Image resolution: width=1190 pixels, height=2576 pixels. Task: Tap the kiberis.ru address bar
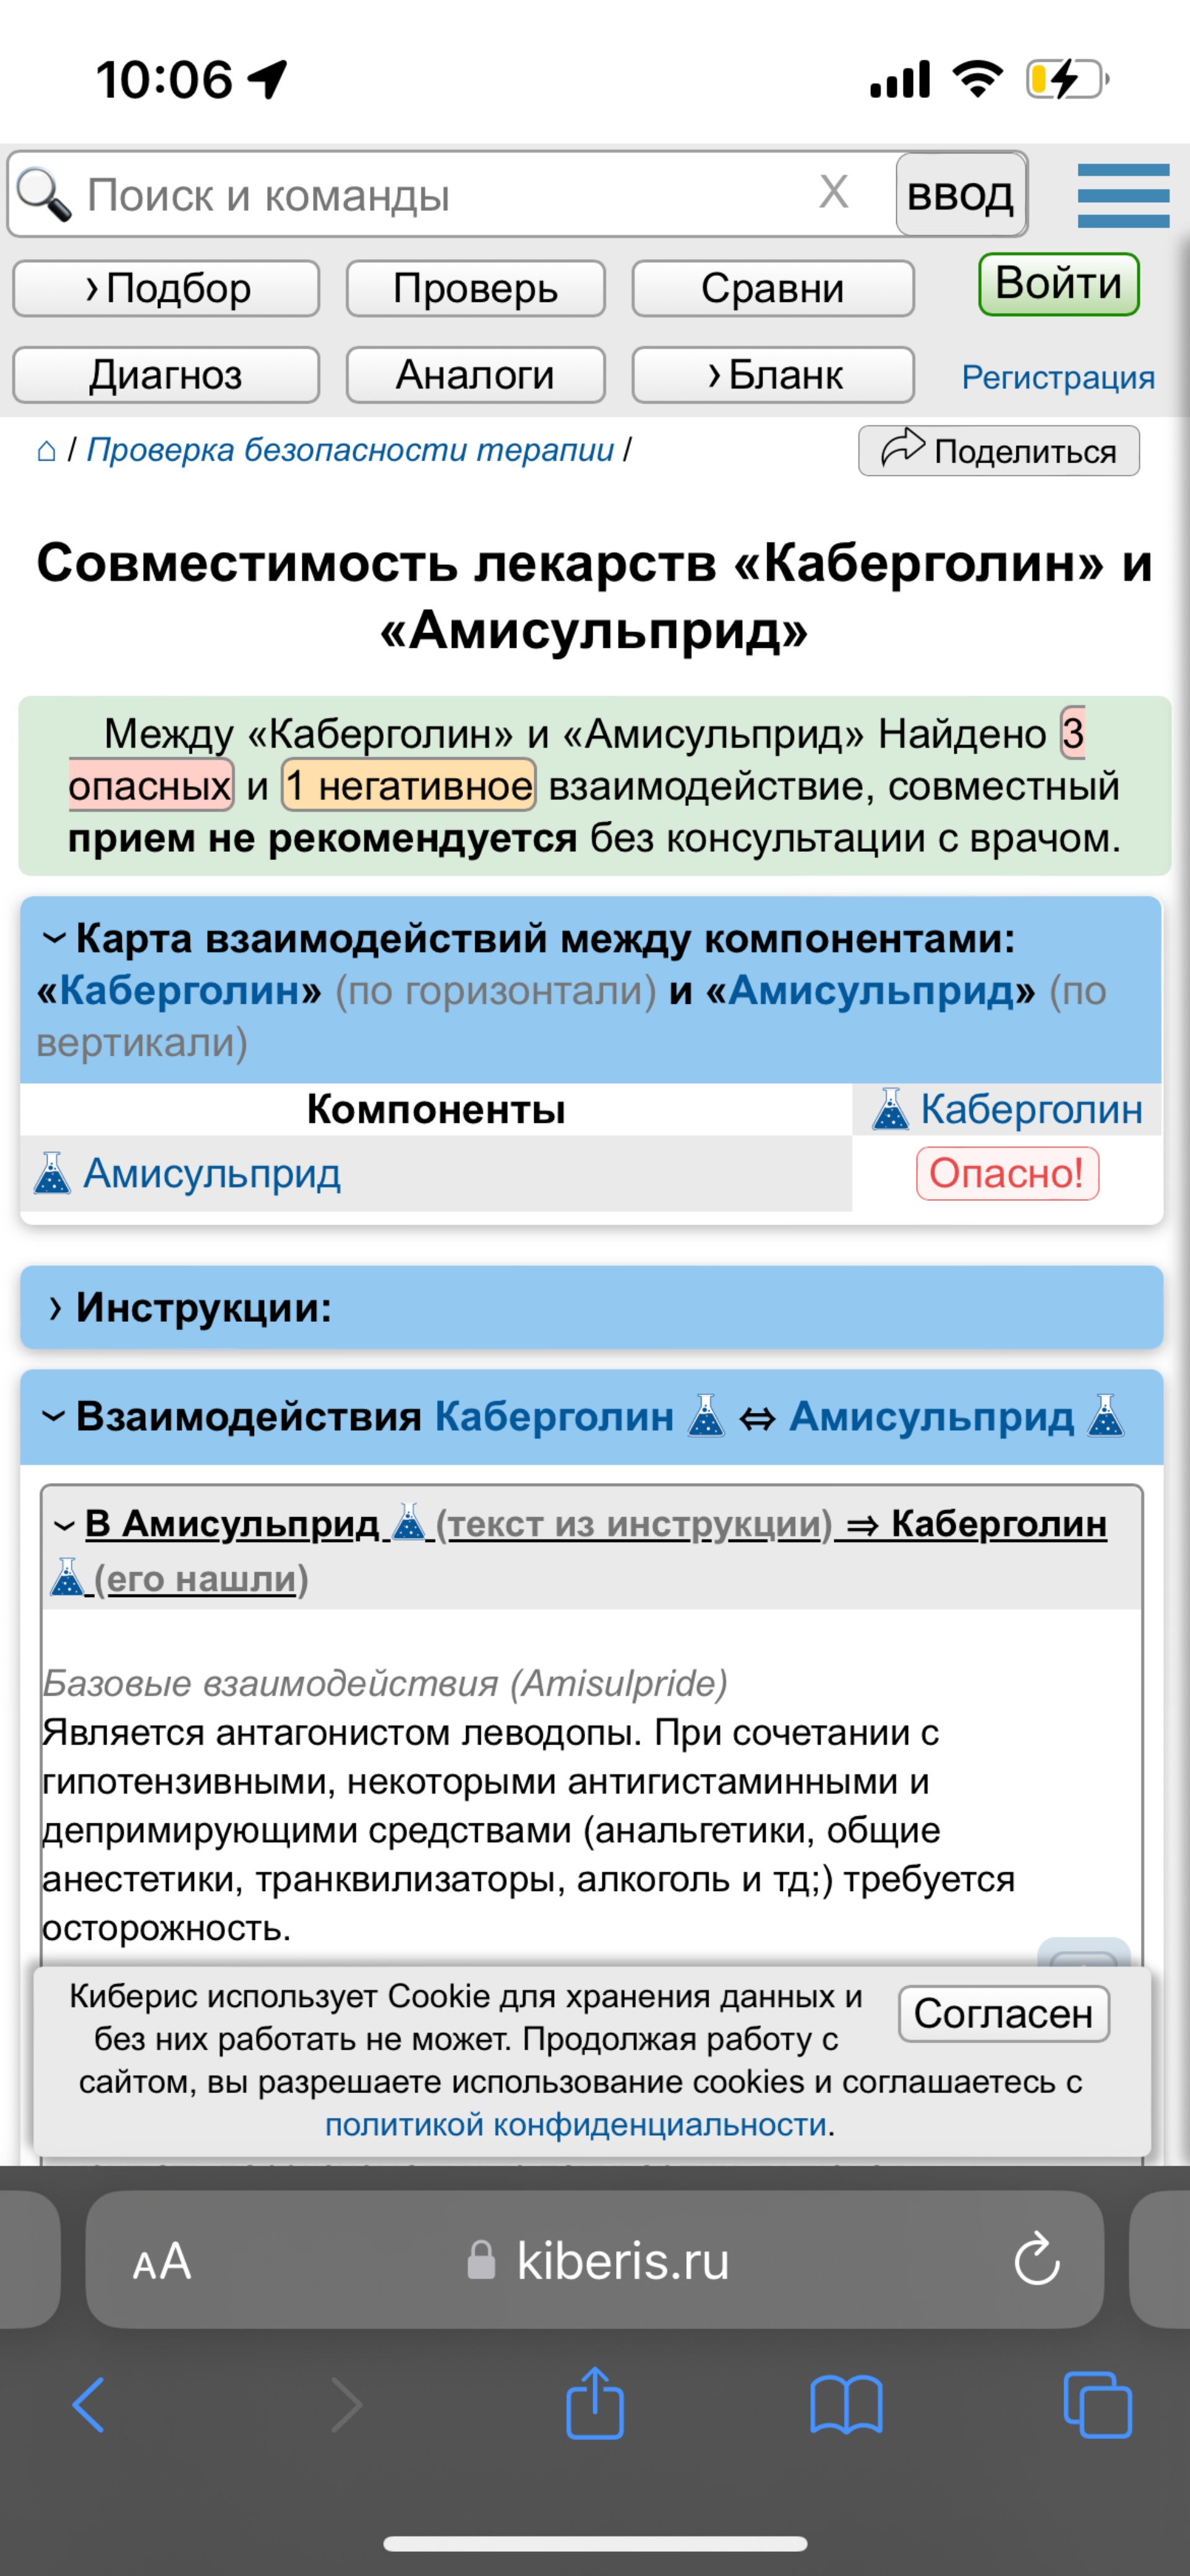594,2259
